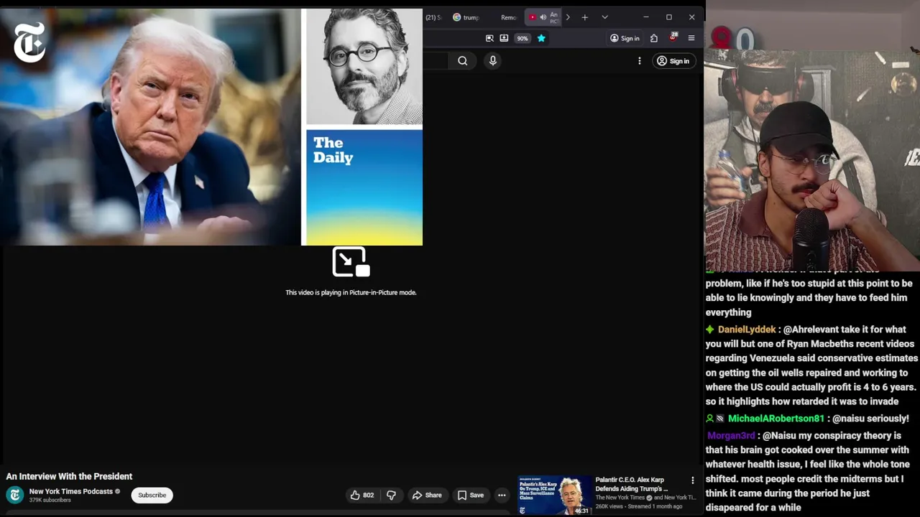Open New York Times Podcasts channel name

[x=71, y=491]
